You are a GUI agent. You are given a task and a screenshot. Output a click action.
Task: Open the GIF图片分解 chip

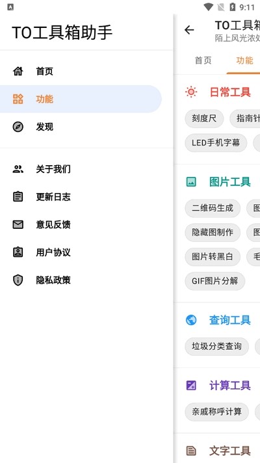tap(215, 281)
